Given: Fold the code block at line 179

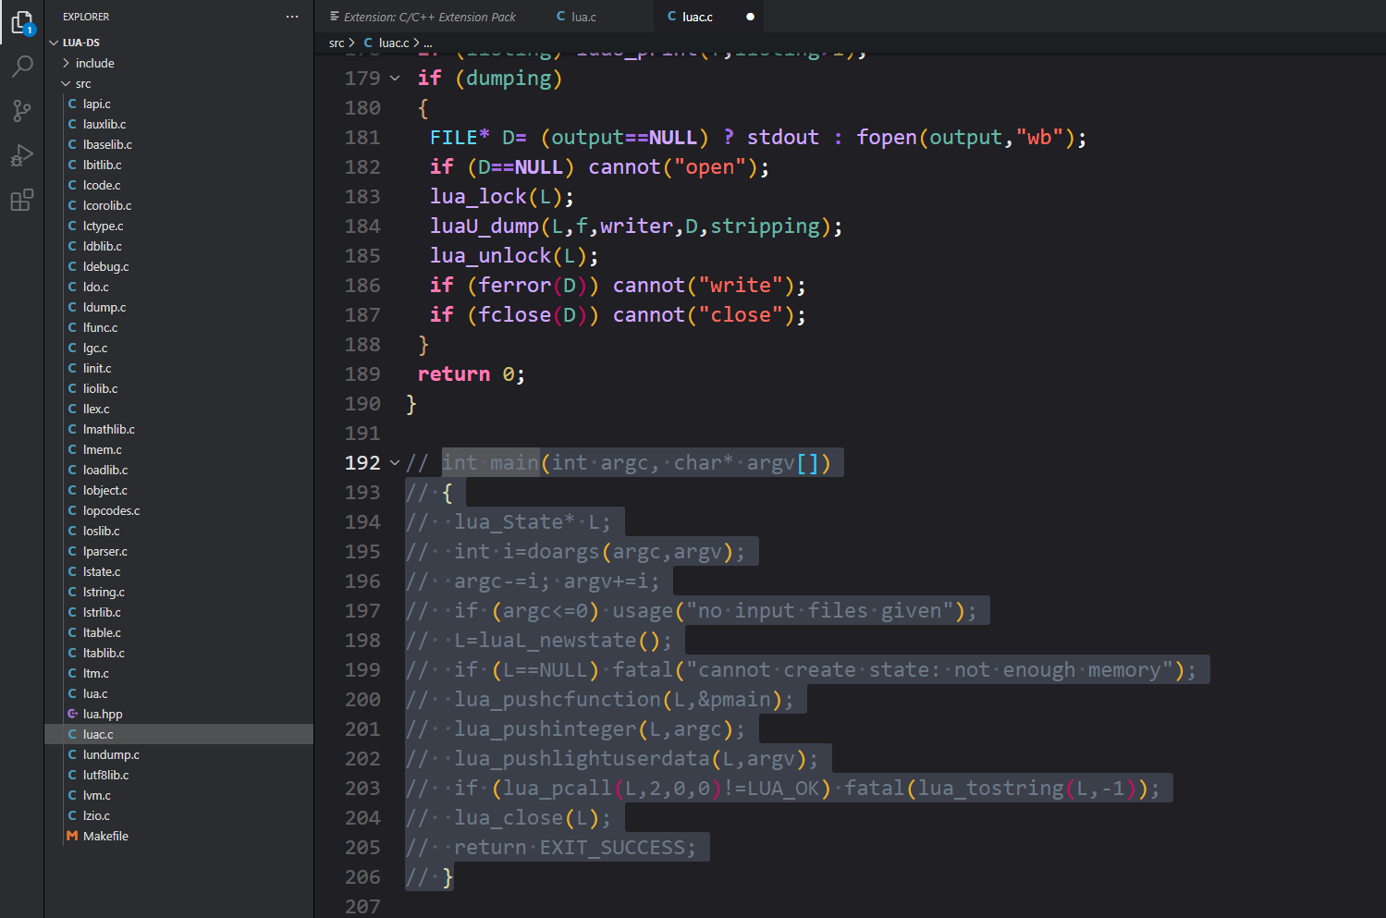Looking at the screenshot, I should [395, 79].
